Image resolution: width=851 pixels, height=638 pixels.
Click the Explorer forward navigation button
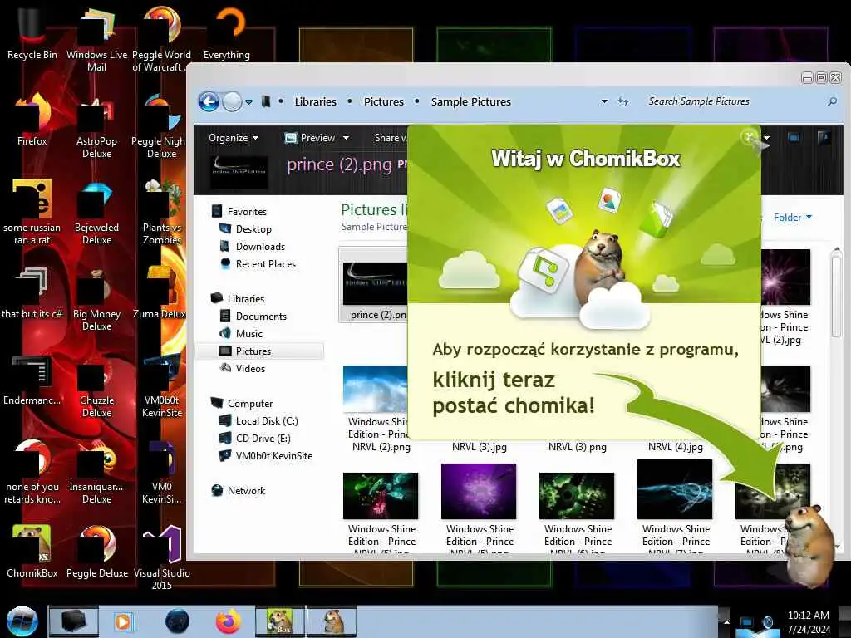[233, 101]
